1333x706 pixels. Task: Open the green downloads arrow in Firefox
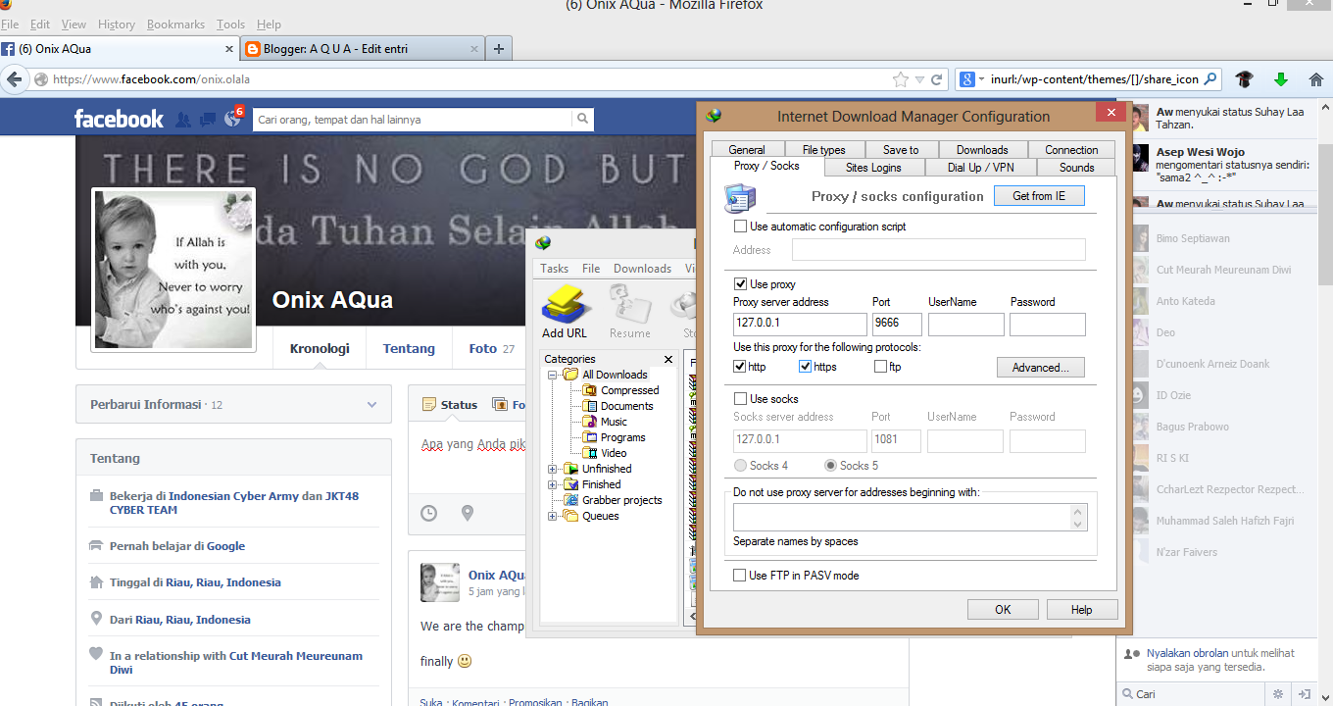1280,79
